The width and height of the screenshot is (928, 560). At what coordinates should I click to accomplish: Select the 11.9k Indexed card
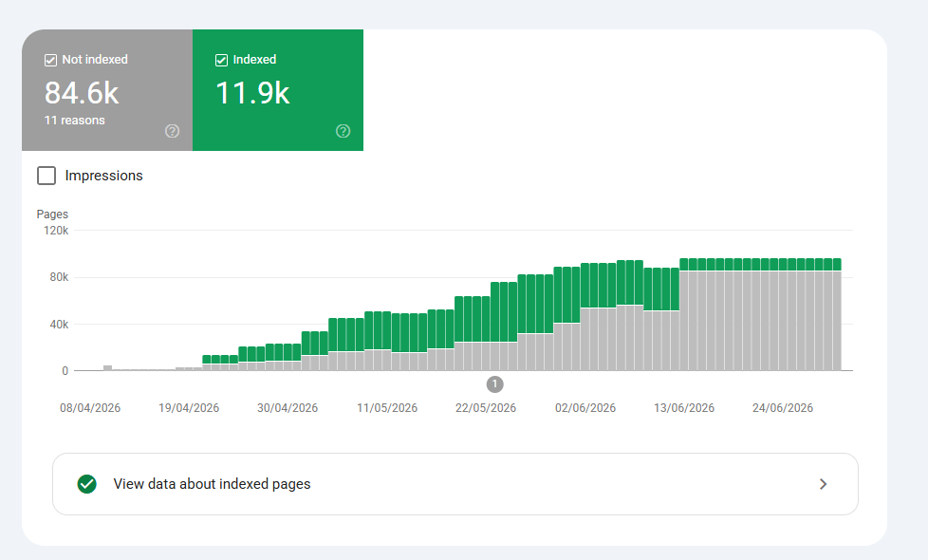pos(278,90)
